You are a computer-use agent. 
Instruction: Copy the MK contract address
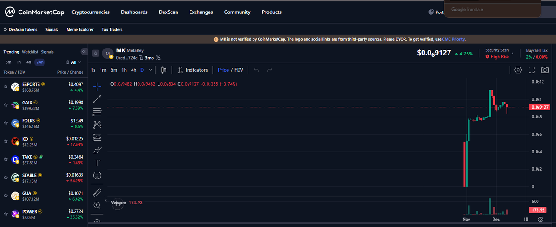(x=141, y=58)
